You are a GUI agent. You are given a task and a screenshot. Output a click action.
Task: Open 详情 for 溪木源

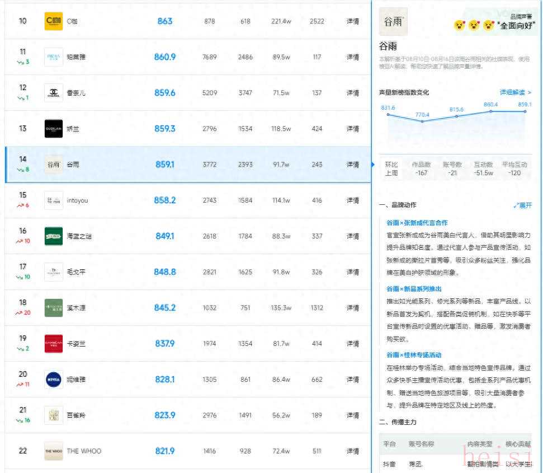(x=352, y=308)
